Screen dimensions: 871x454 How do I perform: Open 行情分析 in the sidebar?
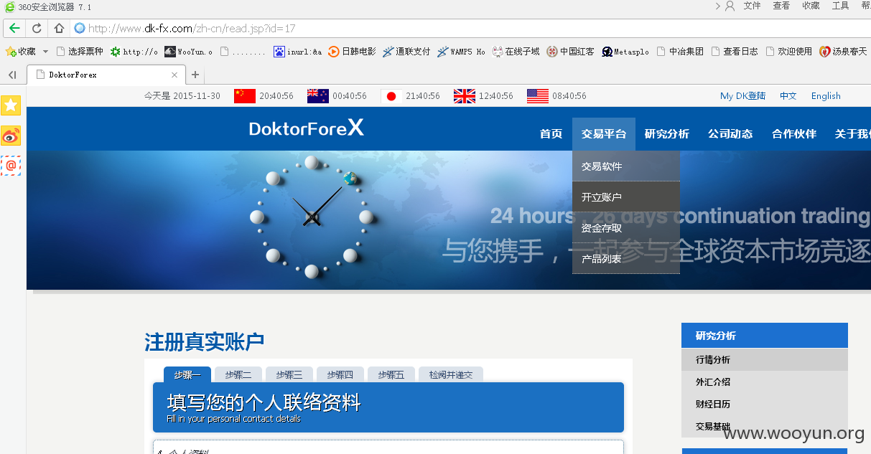(x=765, y=359)
